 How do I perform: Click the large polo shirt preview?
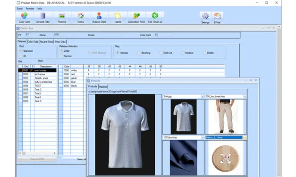(125, 135)
